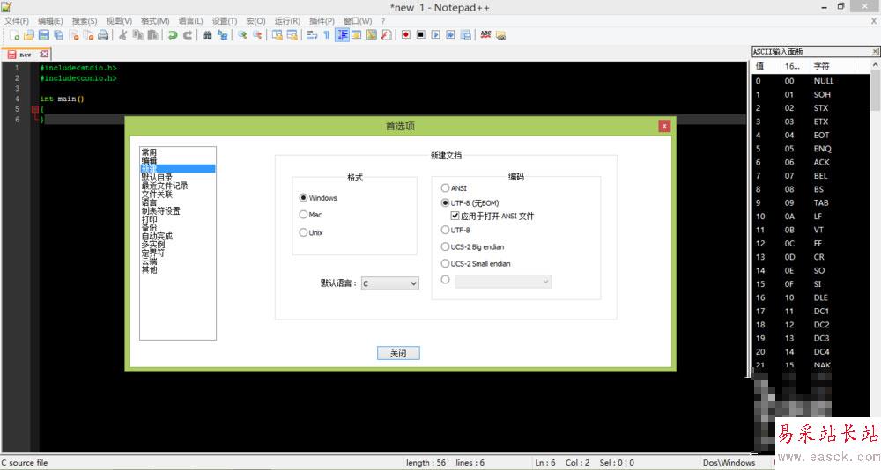Click the Copy toolbar icon
The height and width of the screenshot is (470, 881).
pyautogui.click(x=137, y=35)
